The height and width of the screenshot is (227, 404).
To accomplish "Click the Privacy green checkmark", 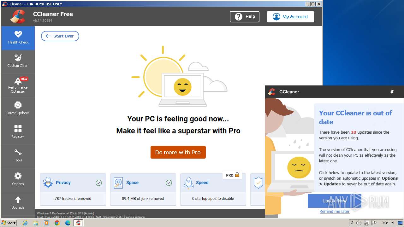I will click(x=99, y=183).
